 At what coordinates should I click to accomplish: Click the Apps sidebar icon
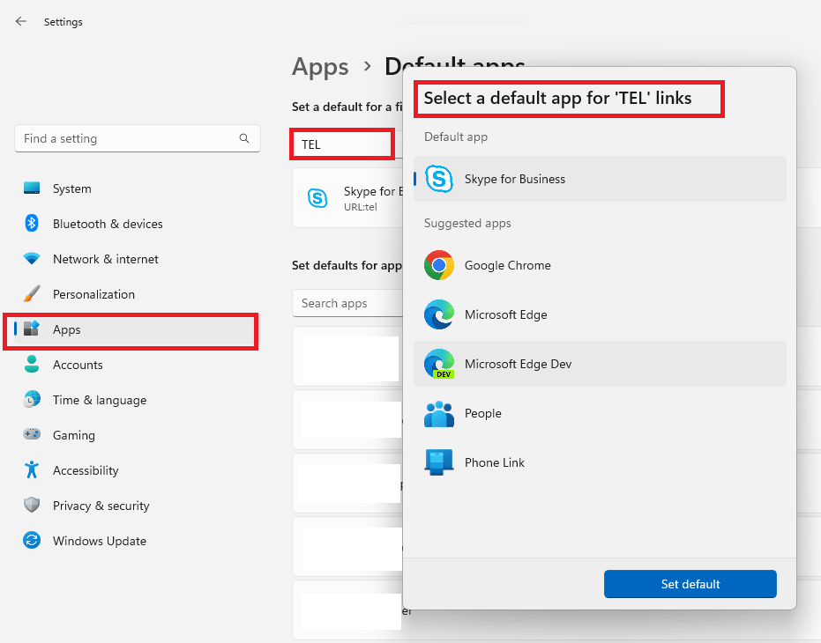pyautogui.click(x=32, y=329)
